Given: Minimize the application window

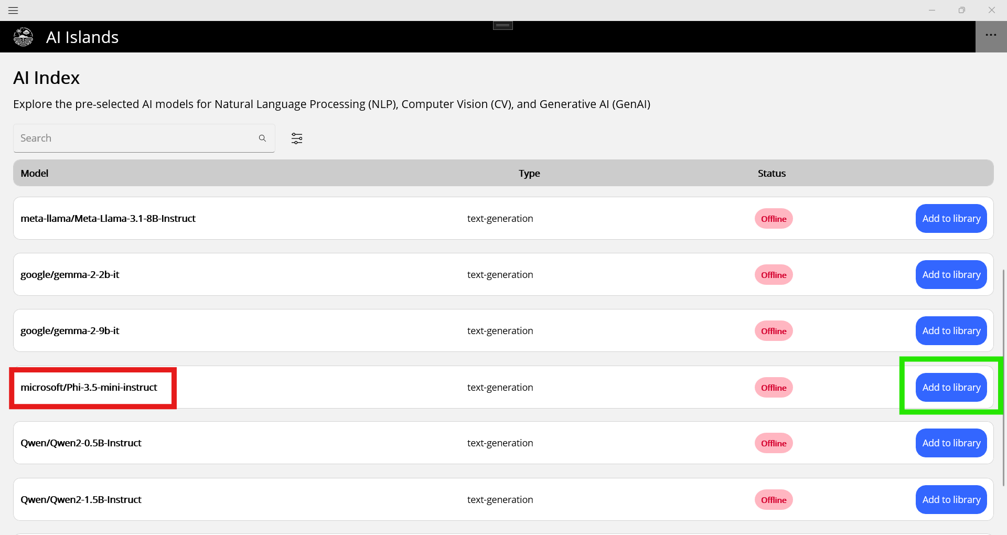Looking at the screenshot, I should click(932, 10).
